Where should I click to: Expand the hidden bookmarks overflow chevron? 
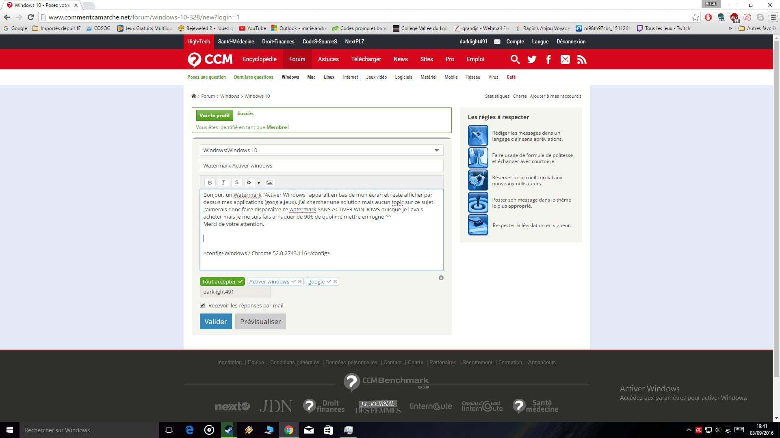730,28
